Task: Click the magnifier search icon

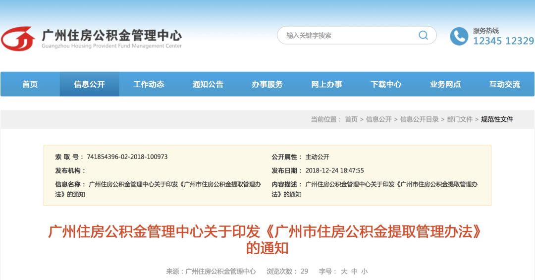Action: pos(423,35)
